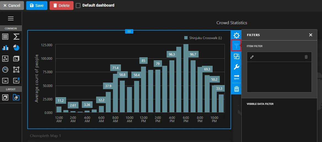The width and height of the screenshot is (322, 142).
Task: Click the 58.4 bar value label
Action: tap(137, 75)
